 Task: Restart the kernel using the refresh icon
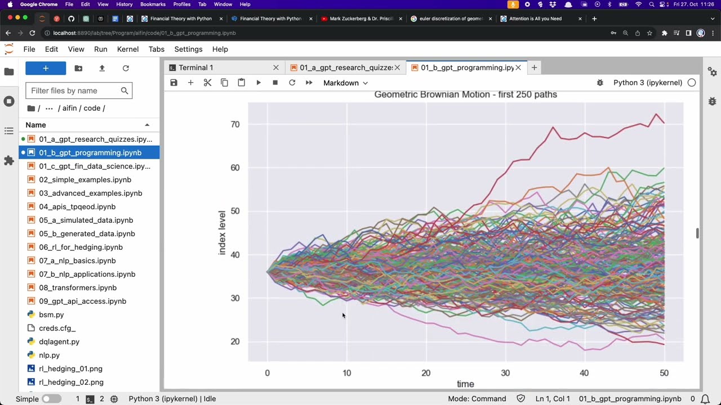[292, 83]
